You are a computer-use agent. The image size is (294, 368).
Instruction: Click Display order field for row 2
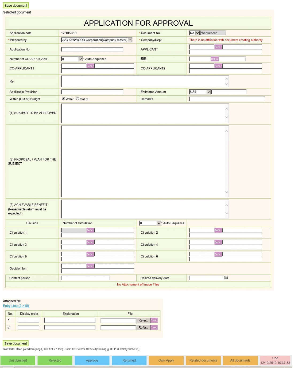pyautogui.click(x=28, y=327)
